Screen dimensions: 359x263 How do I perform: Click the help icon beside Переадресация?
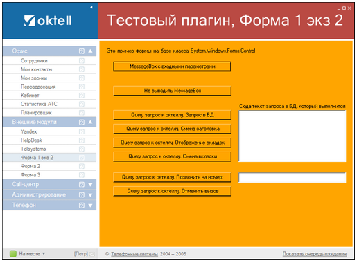(82, 87)
